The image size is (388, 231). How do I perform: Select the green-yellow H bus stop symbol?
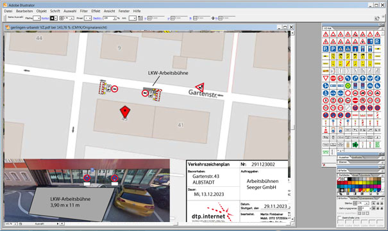[x=348, y=86]
